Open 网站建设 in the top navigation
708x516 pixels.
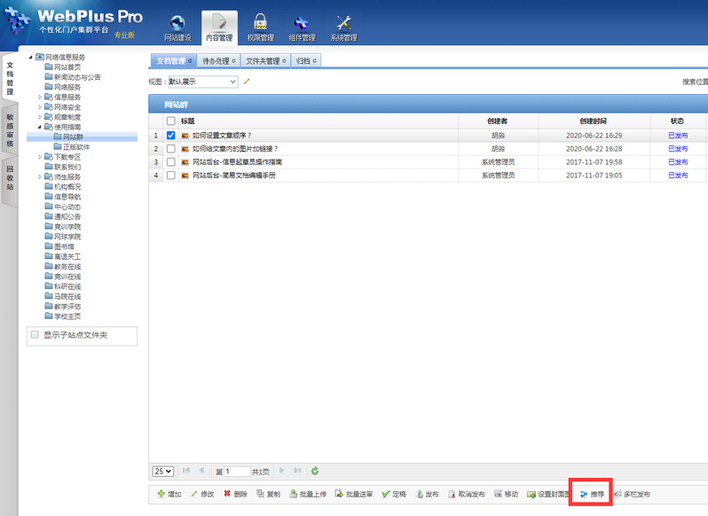click(x=177, y=27)
